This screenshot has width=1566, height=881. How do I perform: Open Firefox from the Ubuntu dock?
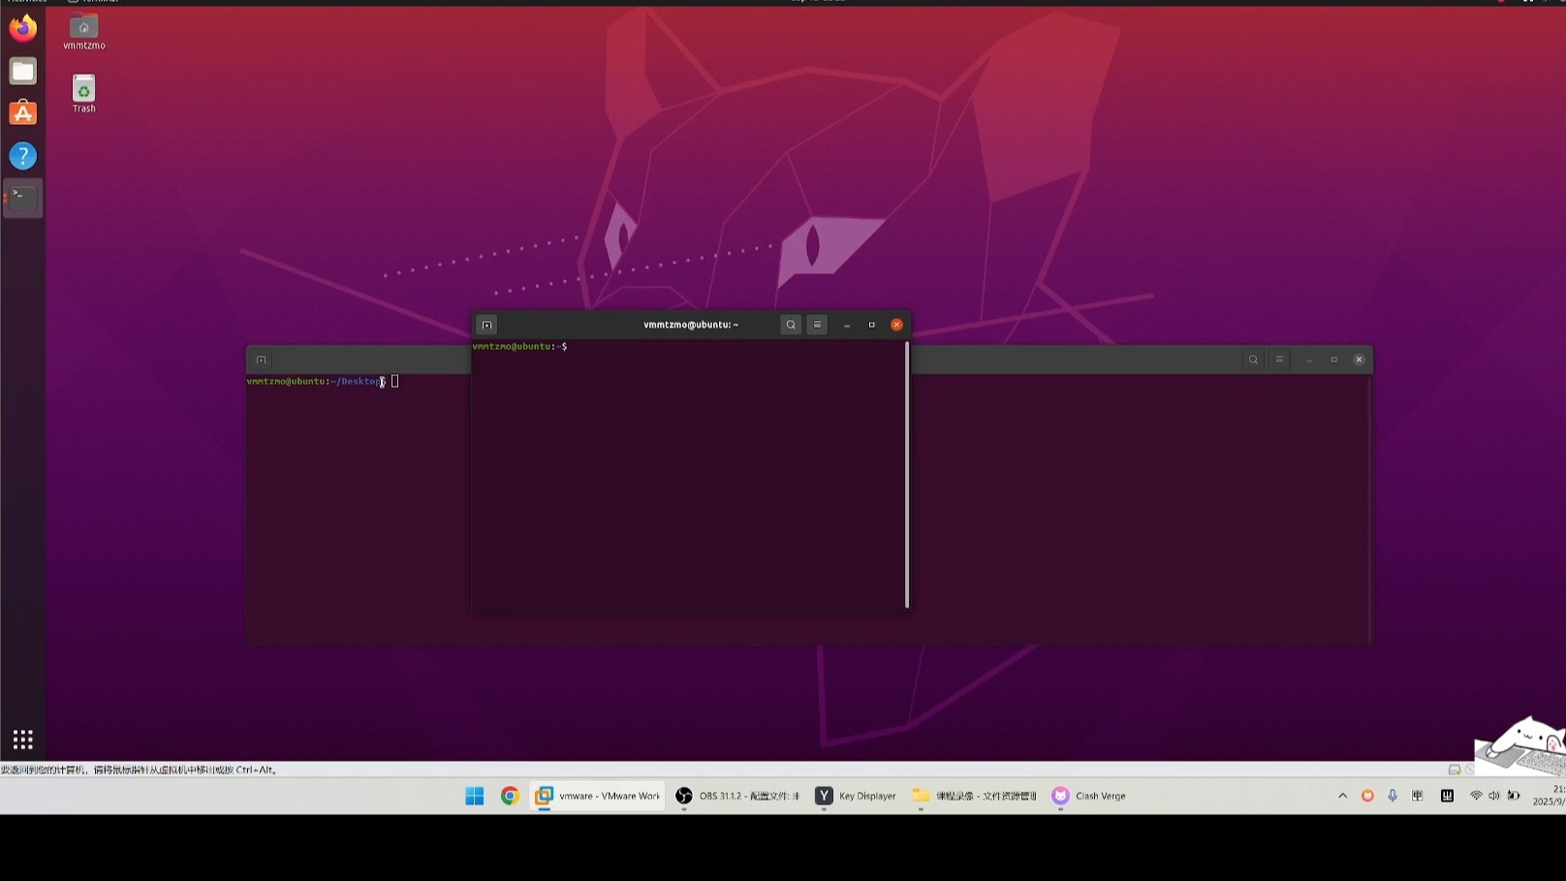pyautogui.click(x=23, y=28)
